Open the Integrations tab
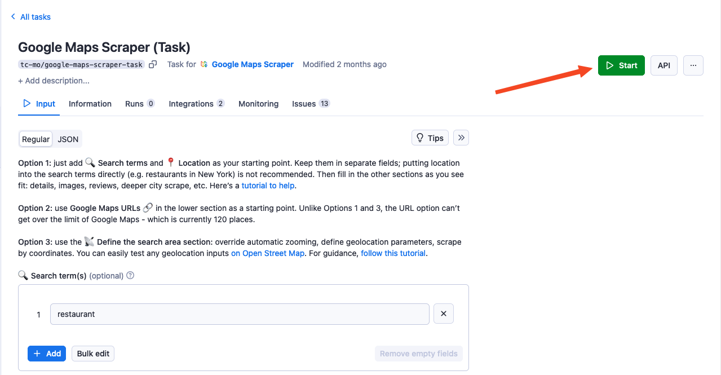721x375 pixels. [192, 104]
